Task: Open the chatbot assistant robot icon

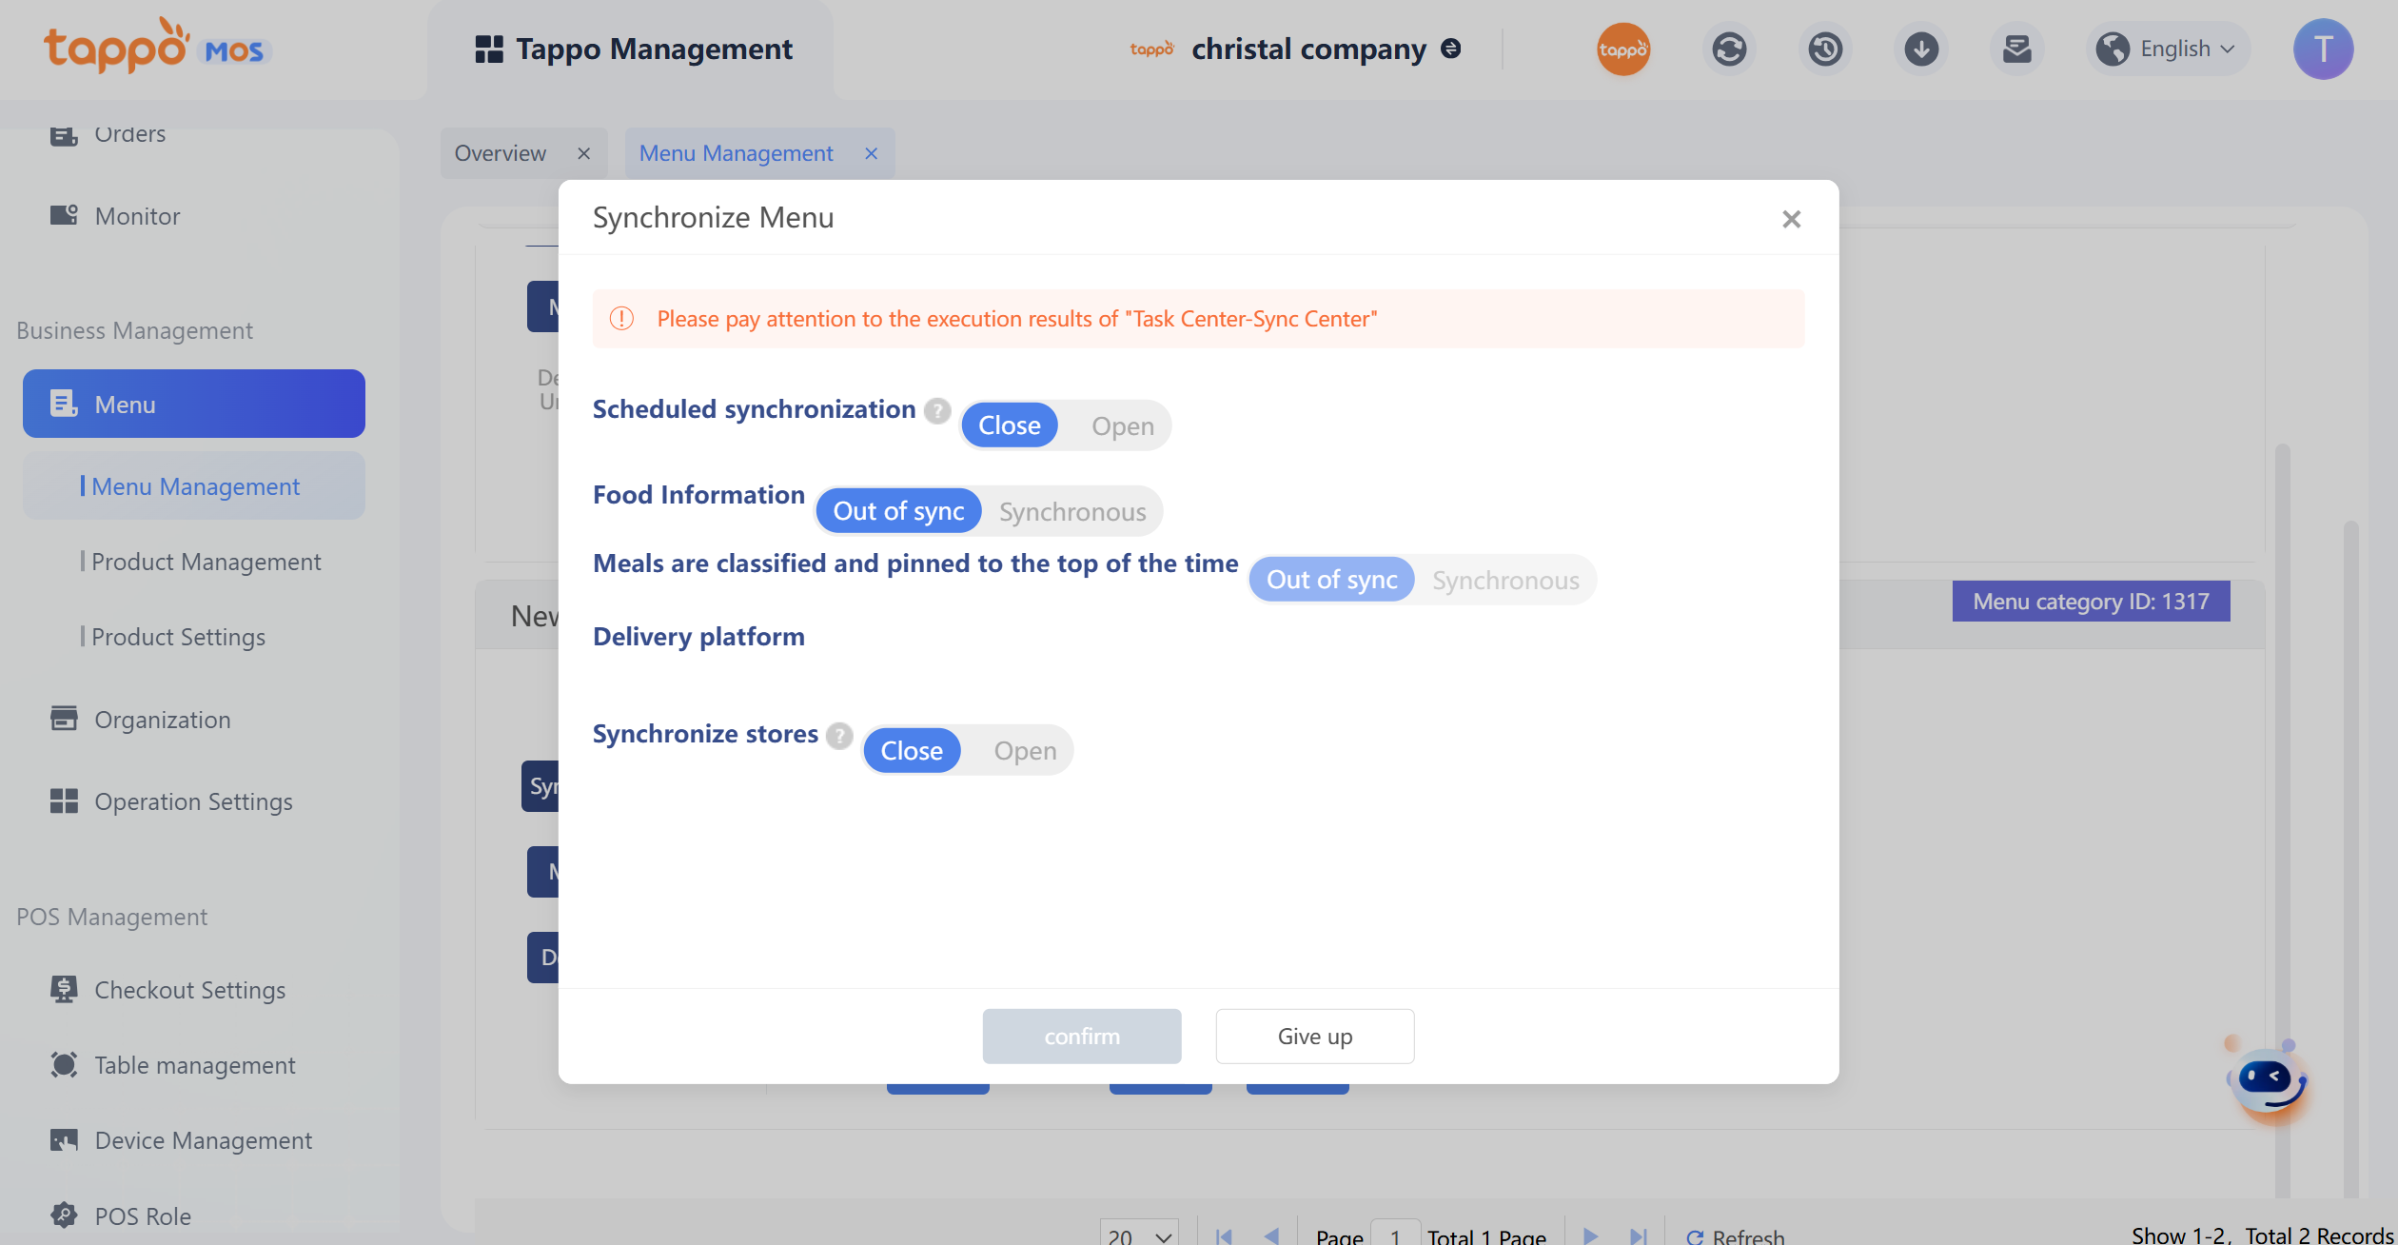Action: click(x=2270, y=1082)
